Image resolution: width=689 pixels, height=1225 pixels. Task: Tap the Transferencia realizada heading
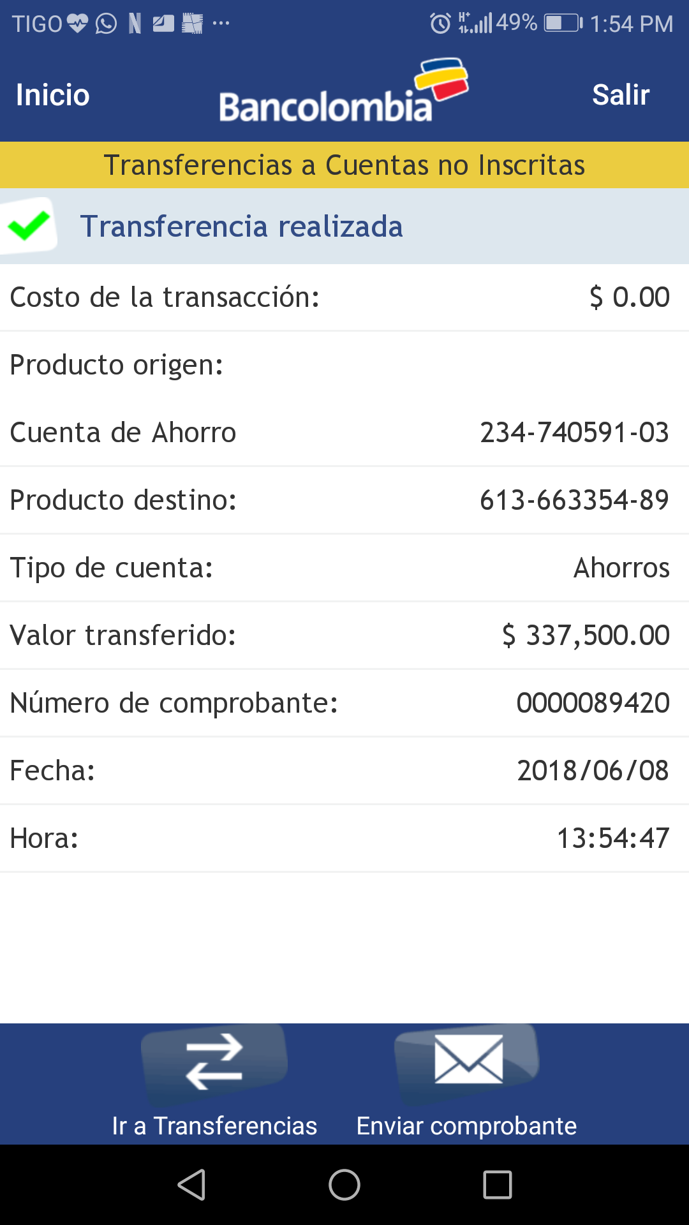[241, 226]
